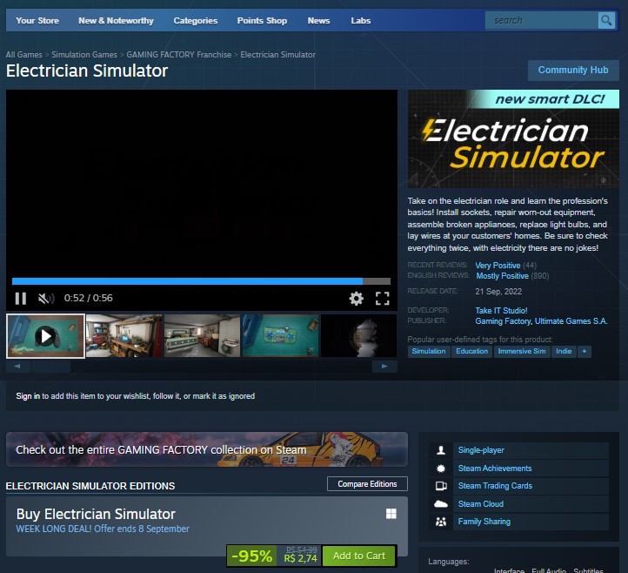Open publisher Ultimate Games S.A. page
This screenshot has width=628, height=573.
pos(571,321)
